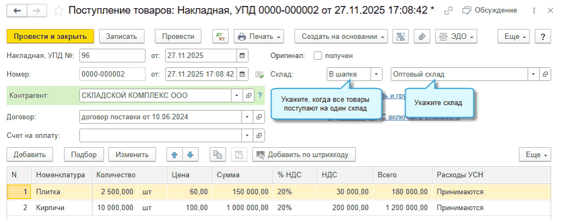This screenshot has height=220, width=561.
Task: Open Обсуждение in the title bar
Action: tap(489, 10)
